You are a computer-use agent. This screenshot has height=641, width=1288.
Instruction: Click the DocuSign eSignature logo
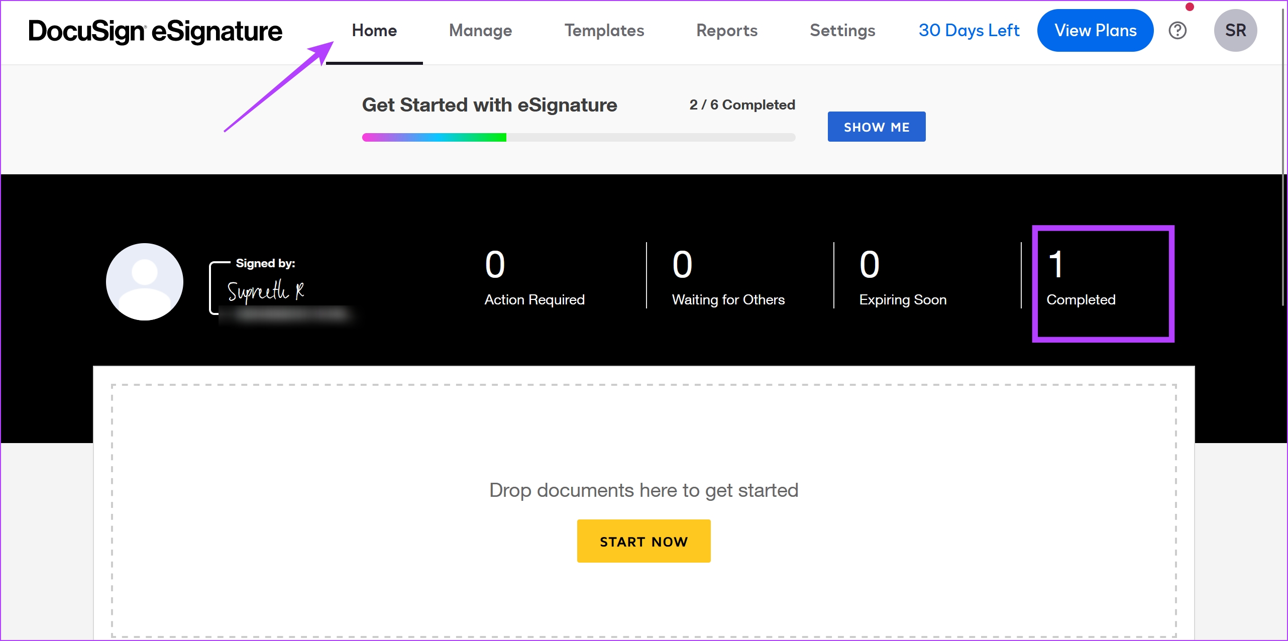[155, 31]
